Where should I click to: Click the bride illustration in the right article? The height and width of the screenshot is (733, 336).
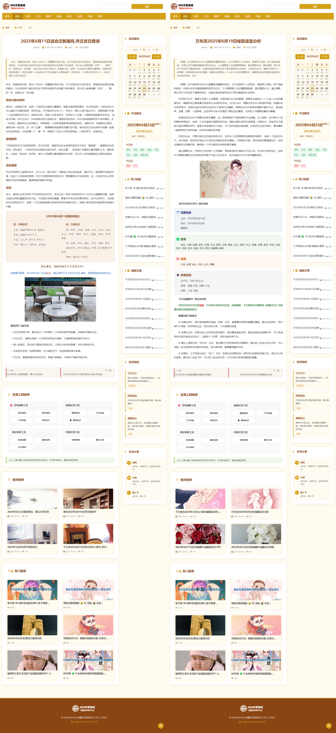coord(228,180)
